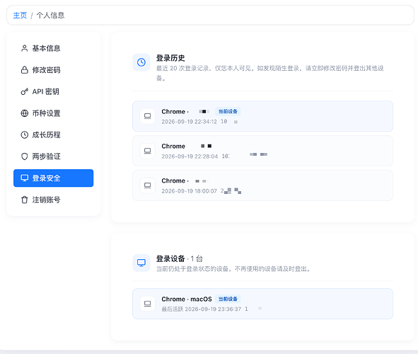
Task: Click the 登录历史 heading
Action: [170, 58]
